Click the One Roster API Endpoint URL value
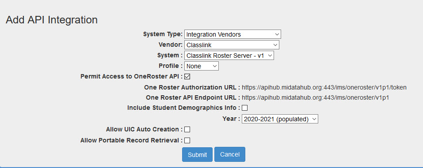423x168 pixels. (x=315, y=98)
